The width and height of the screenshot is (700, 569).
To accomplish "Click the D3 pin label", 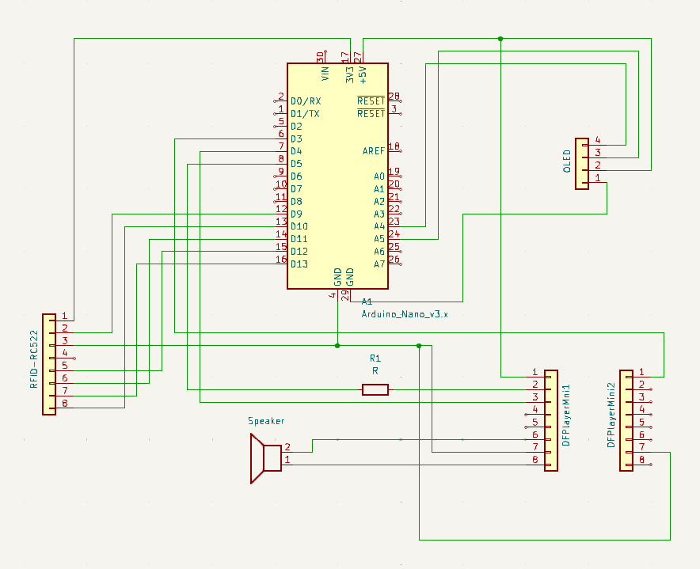I will [x=296, y=138].
